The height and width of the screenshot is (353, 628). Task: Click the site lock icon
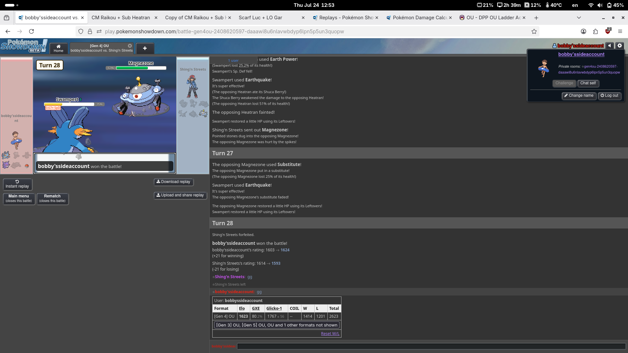pyautogui.click(x=90, y=31)
